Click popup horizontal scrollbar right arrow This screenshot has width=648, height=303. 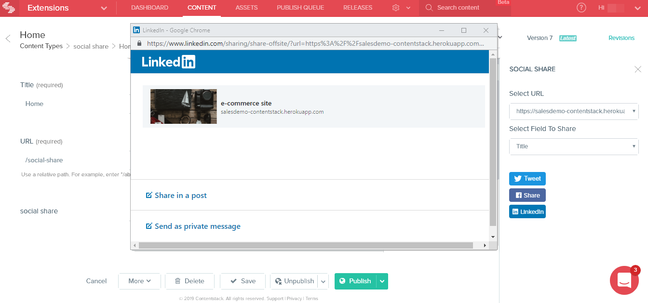[x=486, y=246]
